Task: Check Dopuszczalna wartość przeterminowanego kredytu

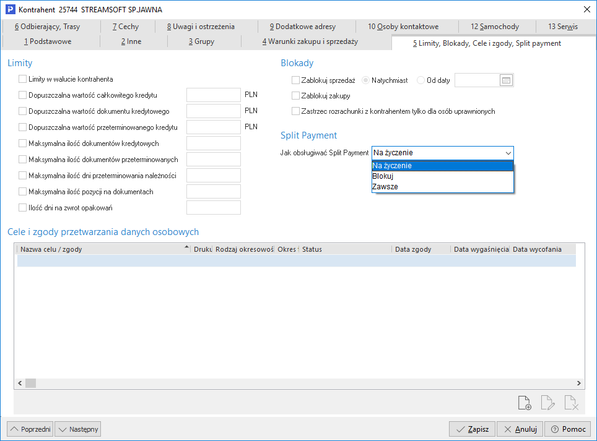Action: 22,127
